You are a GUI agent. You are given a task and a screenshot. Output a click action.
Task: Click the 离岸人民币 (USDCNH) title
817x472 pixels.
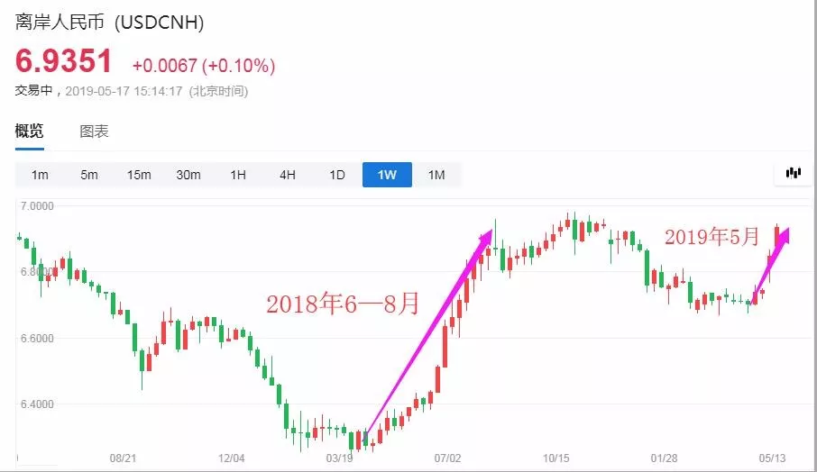click(109, 22)
